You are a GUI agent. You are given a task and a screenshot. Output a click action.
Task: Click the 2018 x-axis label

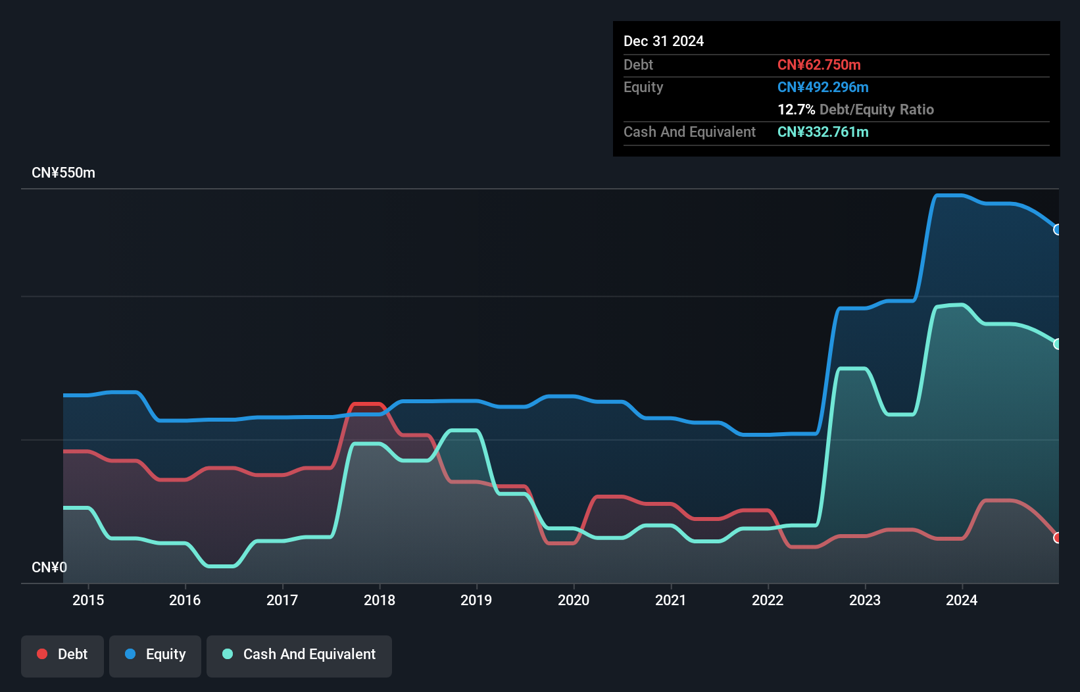(x=380, y=600)
